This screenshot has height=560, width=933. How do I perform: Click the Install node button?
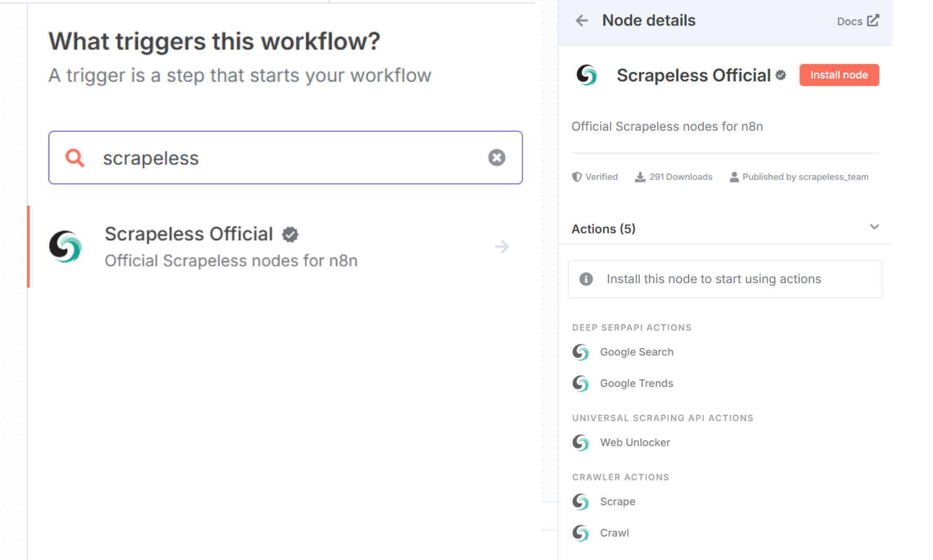[839, 75]
